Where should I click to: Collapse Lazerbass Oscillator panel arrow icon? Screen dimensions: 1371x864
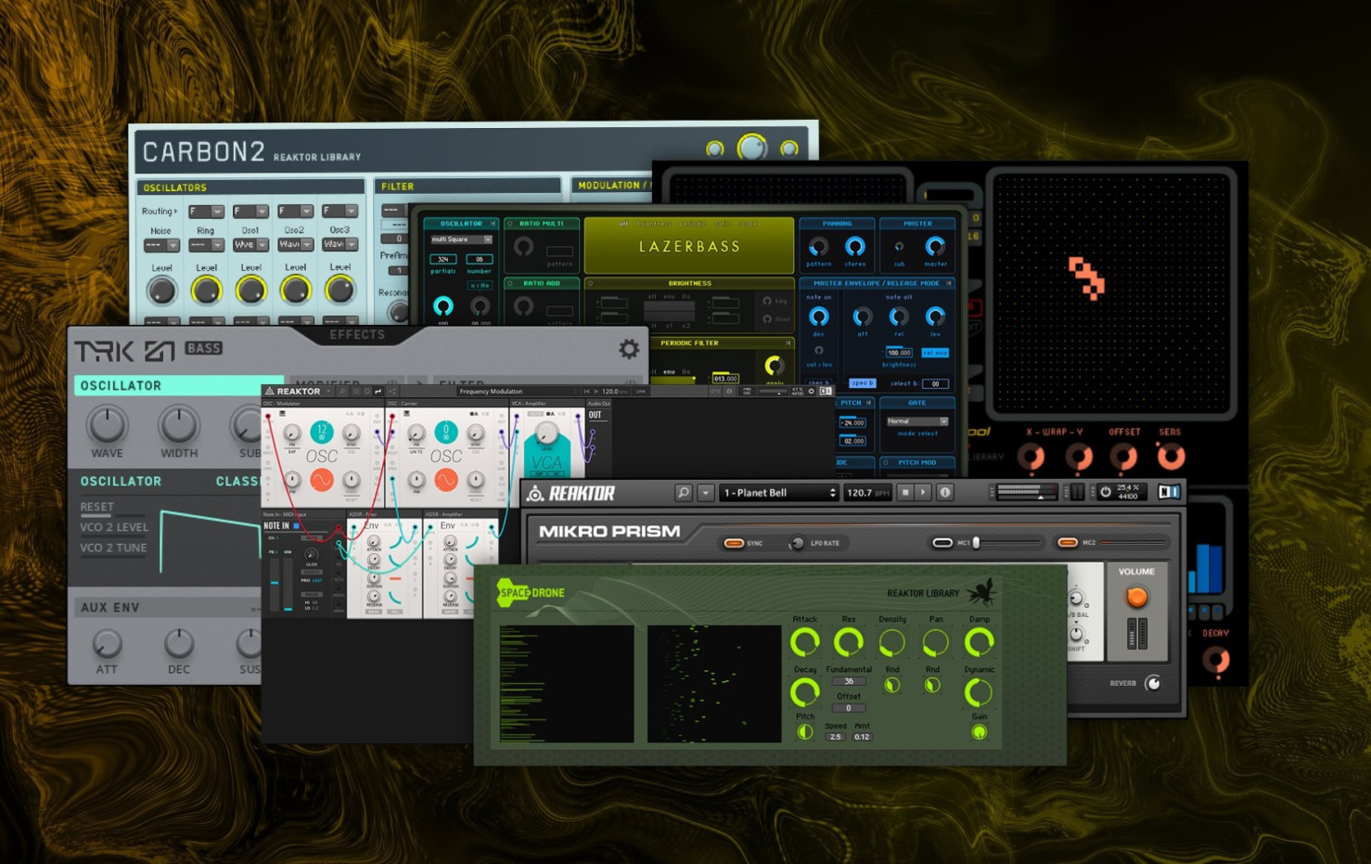[x=493, y=224]
